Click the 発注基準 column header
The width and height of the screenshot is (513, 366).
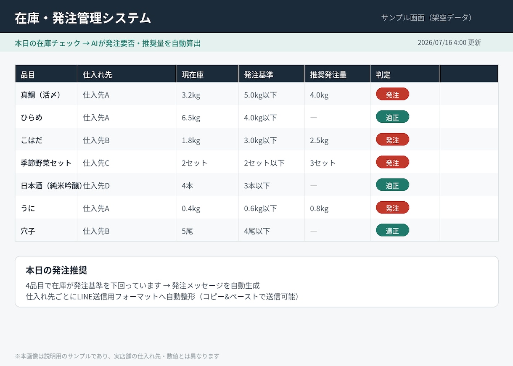[271, 74]
